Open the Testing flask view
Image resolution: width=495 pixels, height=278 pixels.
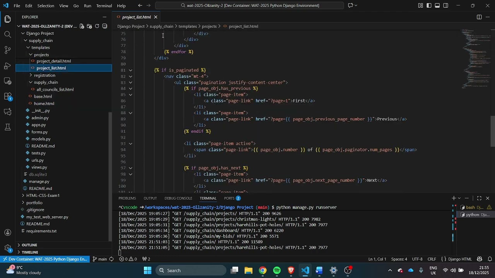click(8, 127)
